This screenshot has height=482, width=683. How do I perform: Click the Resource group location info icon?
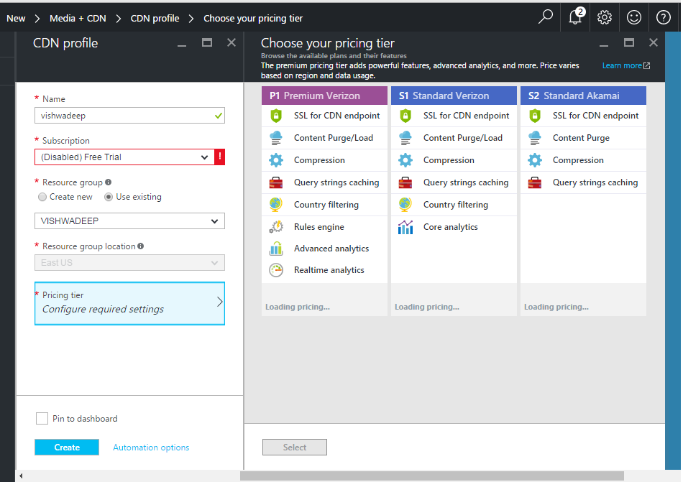(x=141, y=246)
